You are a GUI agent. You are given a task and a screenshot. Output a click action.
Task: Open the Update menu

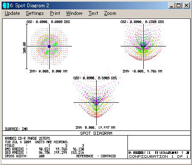12,13
